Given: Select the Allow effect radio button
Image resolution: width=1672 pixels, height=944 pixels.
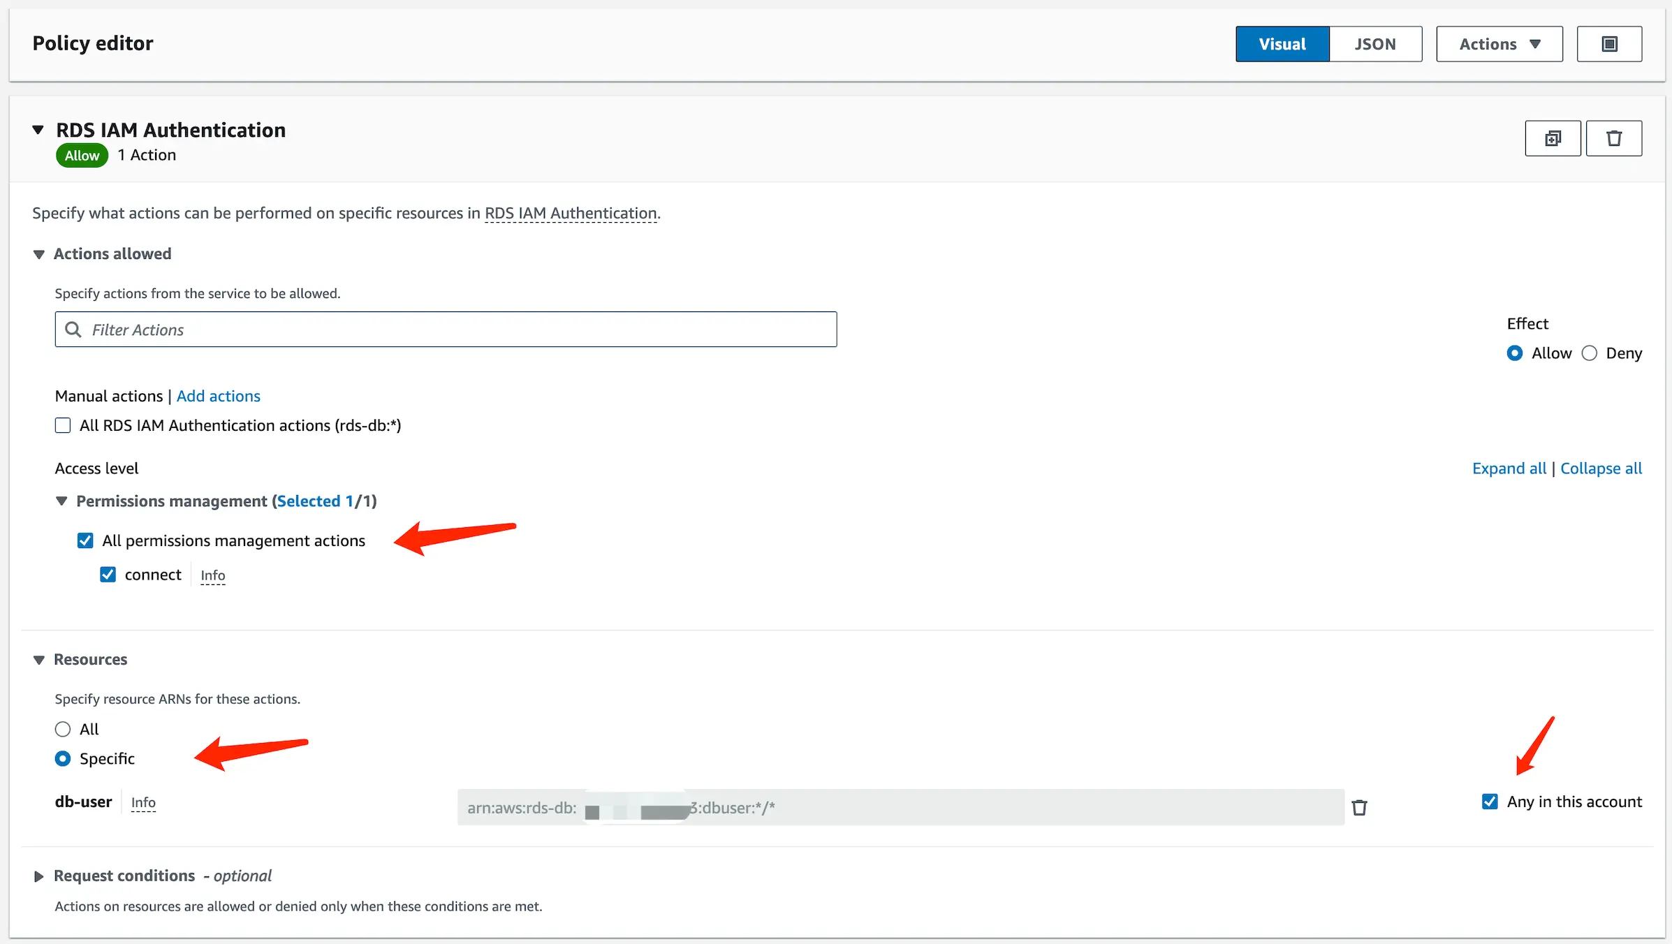Looking at the screenshot, I should pyautogui.click(x=1515, y=353).
